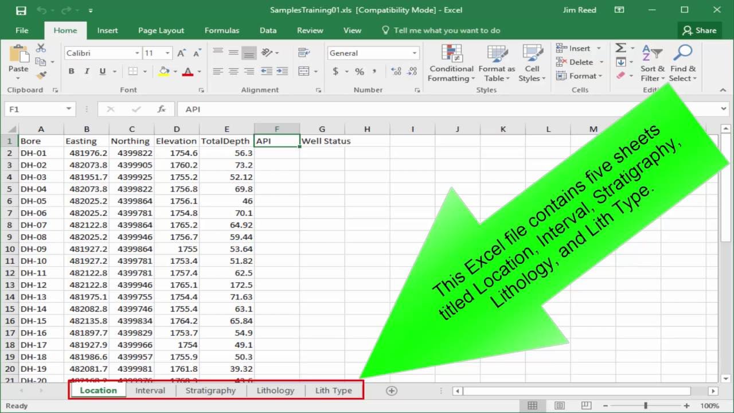734x413 pixels.
Task: Open the Insert cells dropdown
Action: [599, 48]
